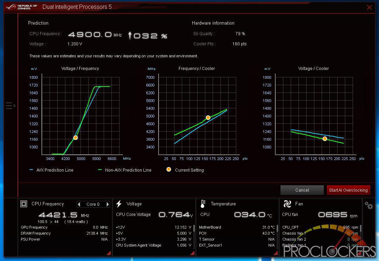Click the predicted '4900.0' MHz value

click(x=90, y=34)
